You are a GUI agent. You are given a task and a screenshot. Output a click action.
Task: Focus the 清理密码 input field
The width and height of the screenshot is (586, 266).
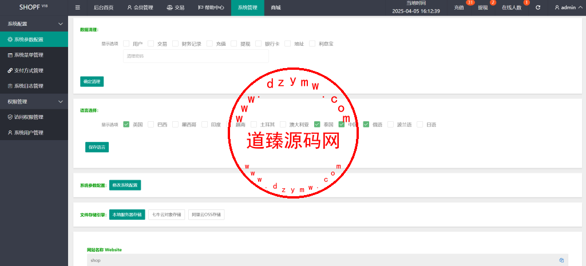(196, 56)
